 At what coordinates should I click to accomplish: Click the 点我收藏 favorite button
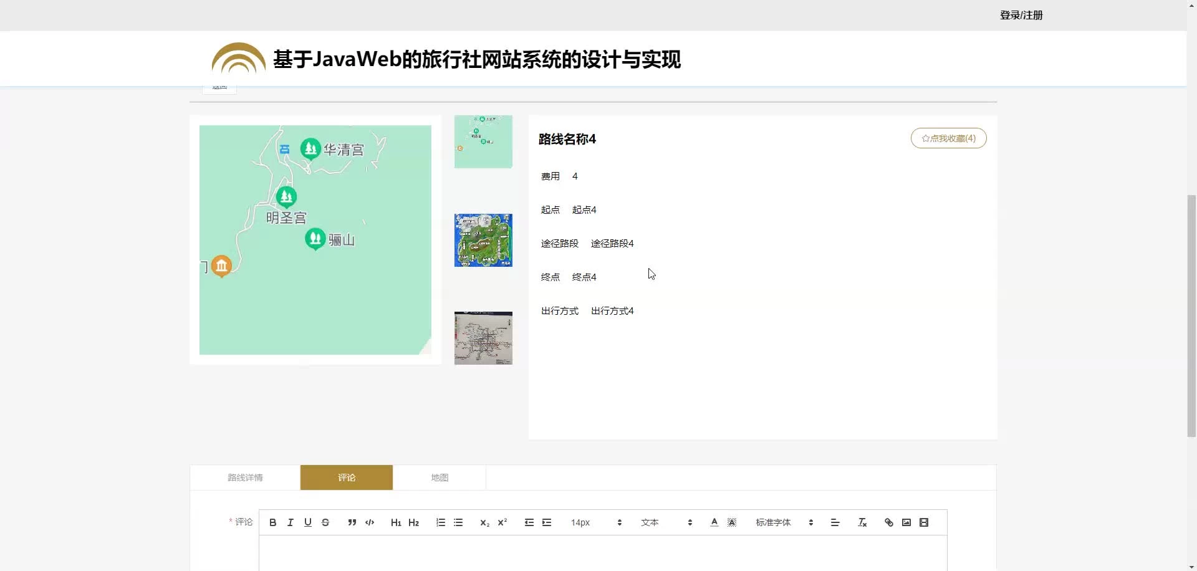[948, 138]
